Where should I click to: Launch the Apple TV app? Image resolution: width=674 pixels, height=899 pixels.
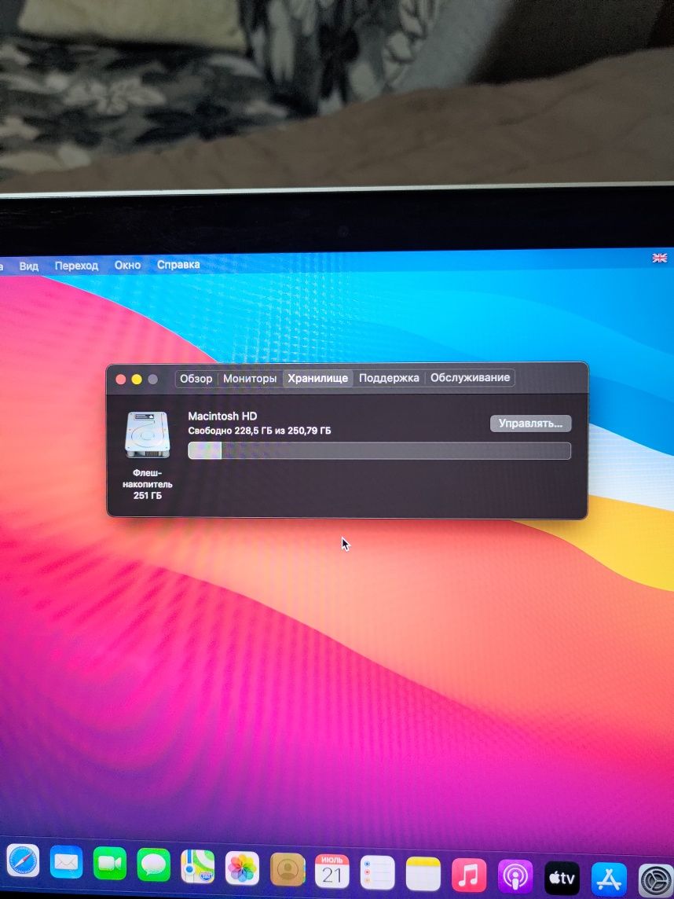pyautogui.click(x=562, y=879)
